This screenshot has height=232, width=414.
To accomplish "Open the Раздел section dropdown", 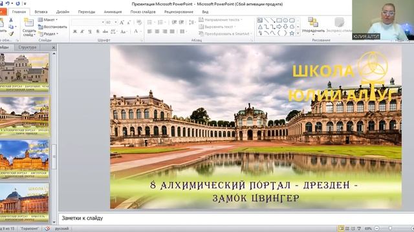I will (49, 34).
